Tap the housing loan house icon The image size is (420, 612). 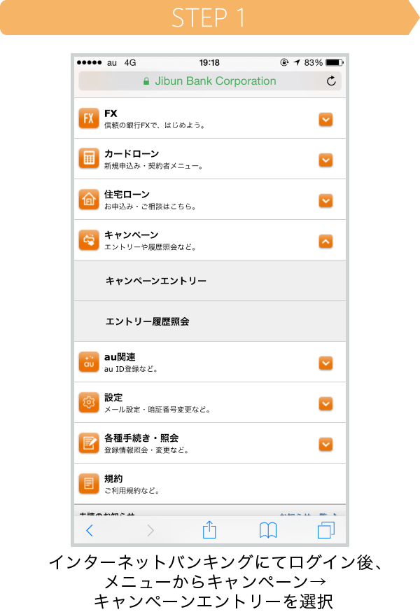[89, 200]
